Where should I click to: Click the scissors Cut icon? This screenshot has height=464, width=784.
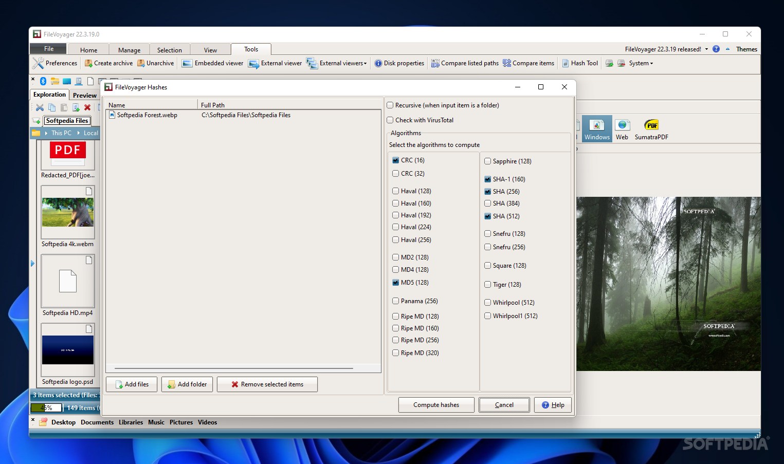tap(40, 107)
